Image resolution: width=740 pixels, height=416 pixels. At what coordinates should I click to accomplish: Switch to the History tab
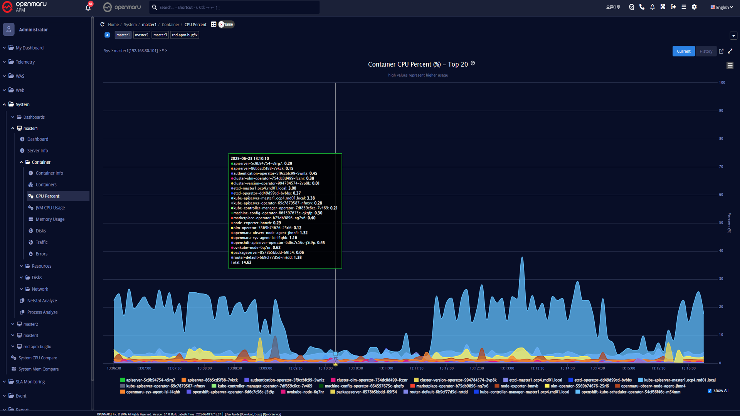coord(706,51)
